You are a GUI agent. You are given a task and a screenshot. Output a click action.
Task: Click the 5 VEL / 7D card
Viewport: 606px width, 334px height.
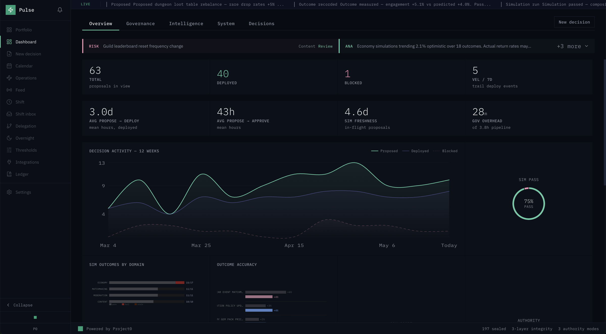529,77
